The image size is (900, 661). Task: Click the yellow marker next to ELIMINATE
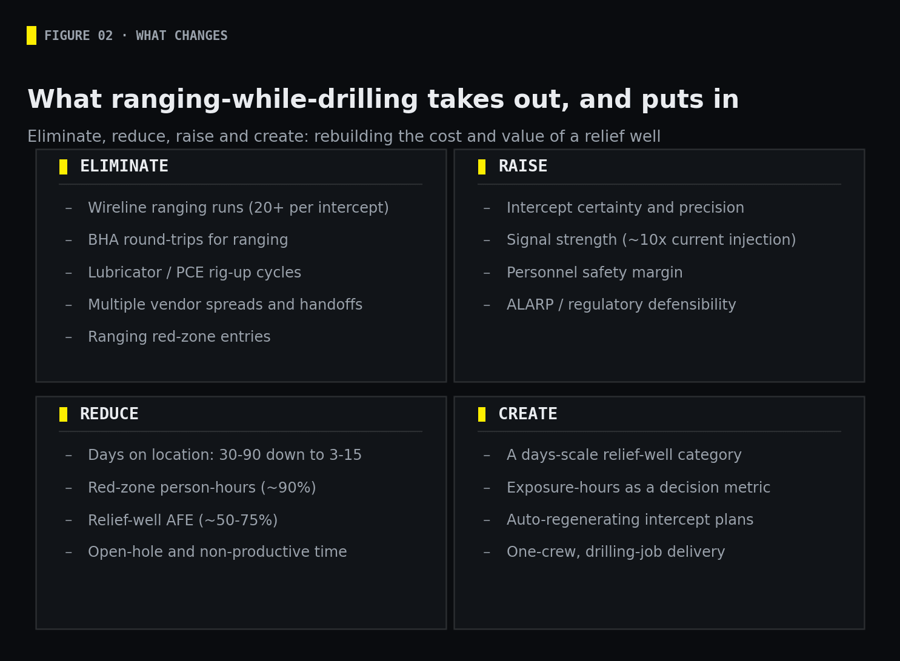pos(63,167)
